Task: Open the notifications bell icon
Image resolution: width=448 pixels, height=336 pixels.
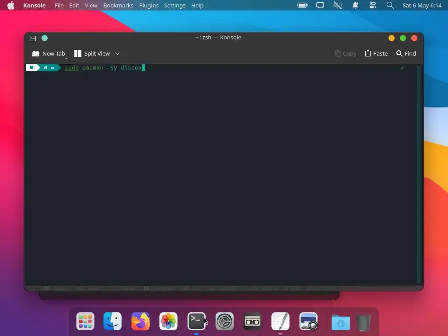Action: (355, 5)
